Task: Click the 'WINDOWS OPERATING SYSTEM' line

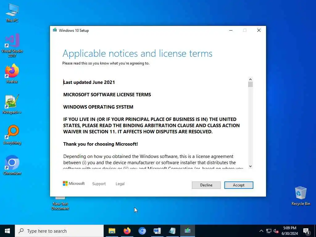Action: point(98,107)
